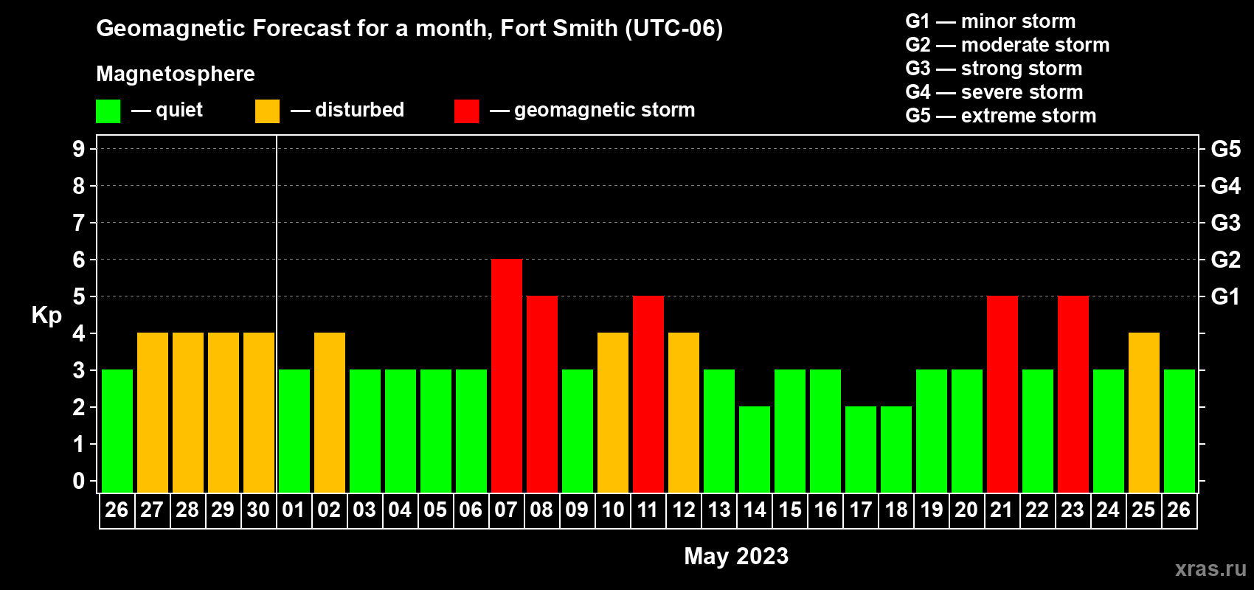Click the green bar for May 17
This screenshot has width=1254, height=590.
pyautogui.click(x=861, y=450)
